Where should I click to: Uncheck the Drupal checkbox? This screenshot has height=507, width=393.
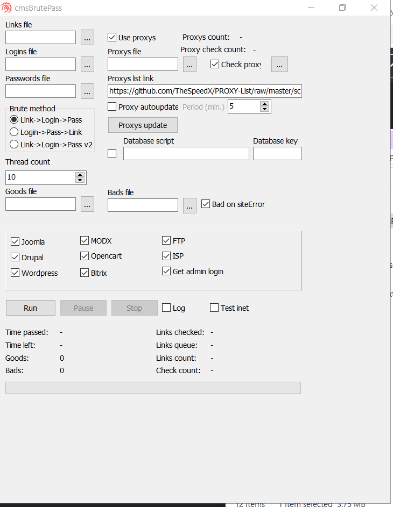point(15,257)
